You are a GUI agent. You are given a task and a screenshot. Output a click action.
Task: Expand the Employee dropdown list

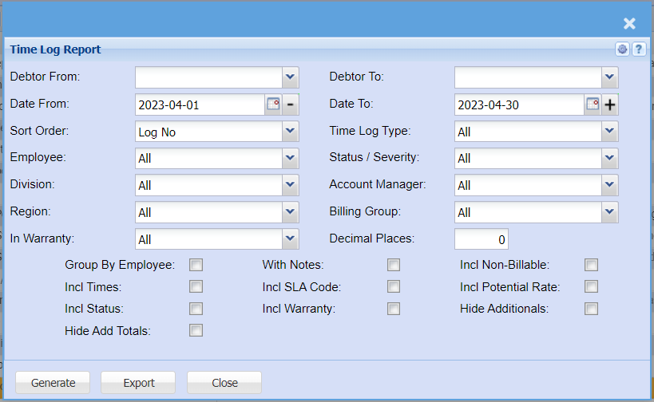click(290, 158)
